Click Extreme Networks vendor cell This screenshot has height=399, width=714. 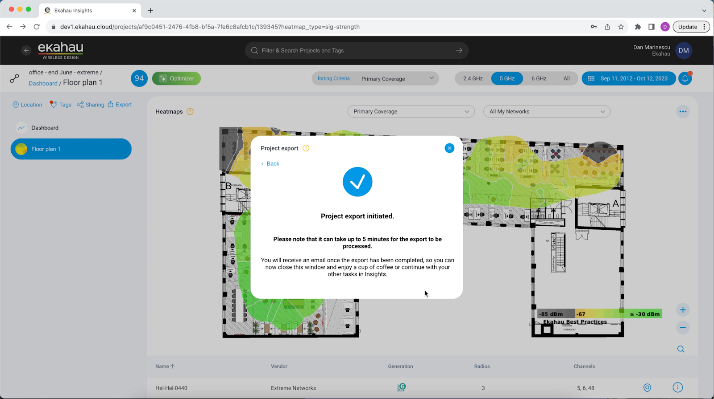293,388
